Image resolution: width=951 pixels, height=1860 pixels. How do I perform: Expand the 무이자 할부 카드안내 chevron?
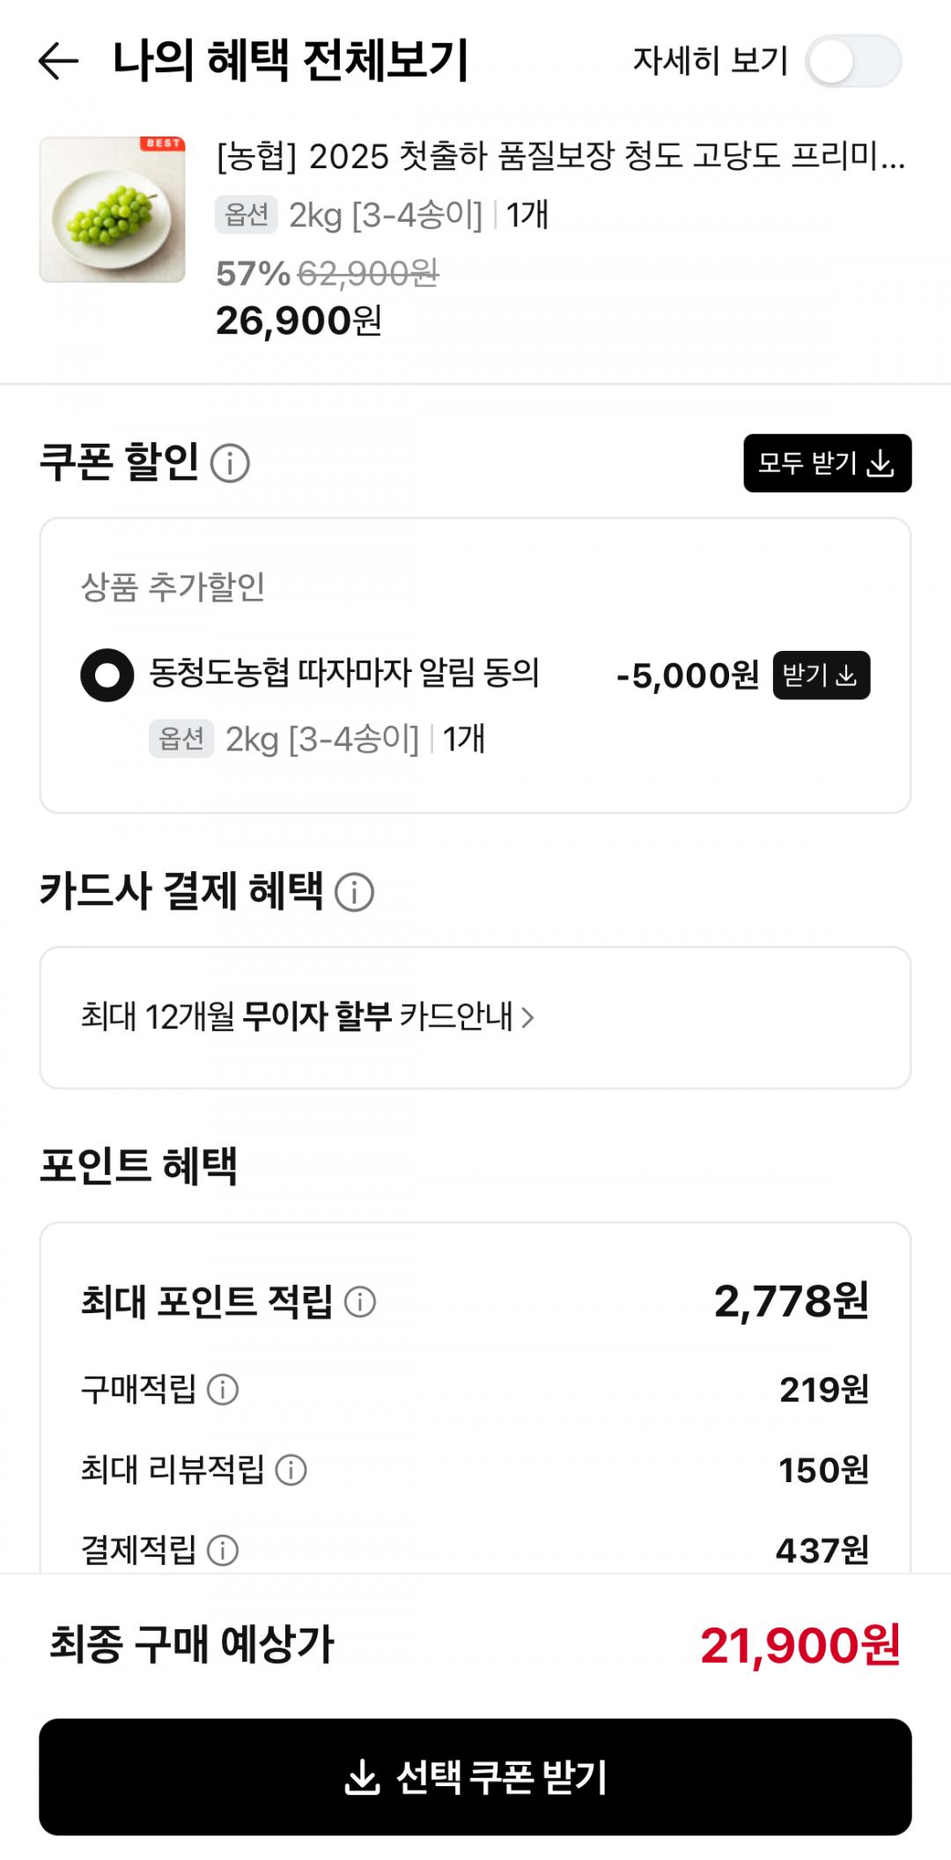(x=527, y=1018)
